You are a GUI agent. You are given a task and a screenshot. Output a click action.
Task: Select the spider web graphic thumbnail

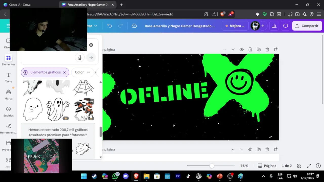point(83,88)
